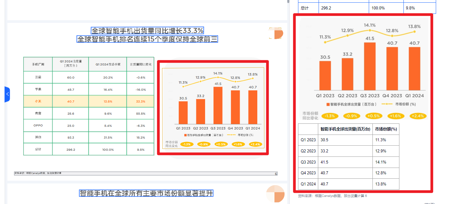Screen dimensions: 458x204
Task: Click Q1 2023 axis label in right panel chart
Action: [325, 95]
